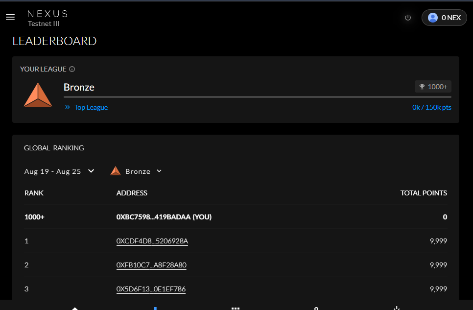The image size is (473, 310).
Task: Click the LEADERBOARD page heading
Action: [55, 41]
